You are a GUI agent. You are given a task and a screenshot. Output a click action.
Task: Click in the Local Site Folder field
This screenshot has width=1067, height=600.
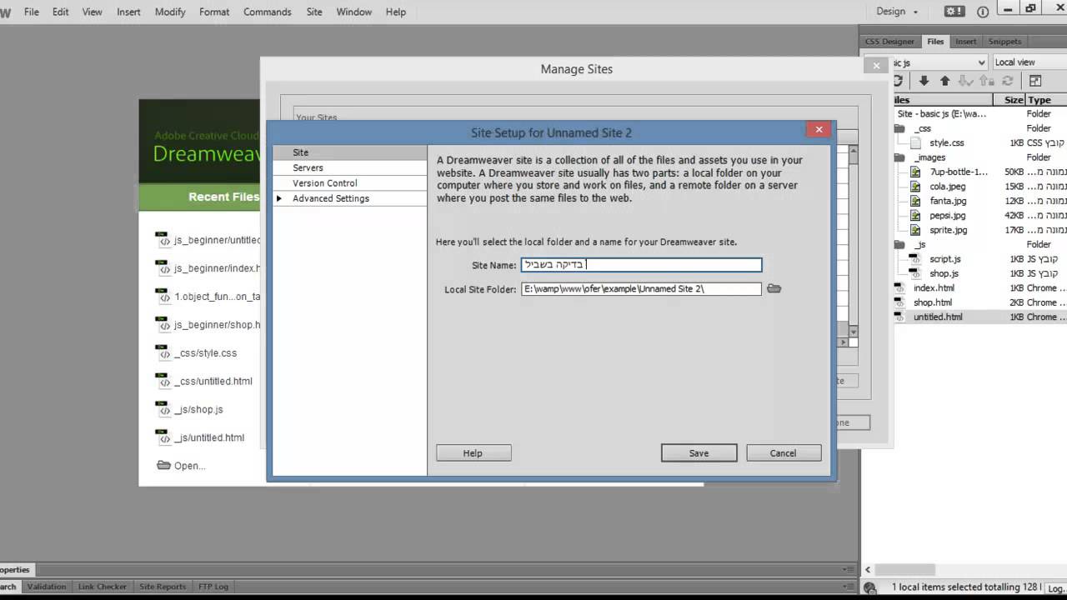coord(641,288)
